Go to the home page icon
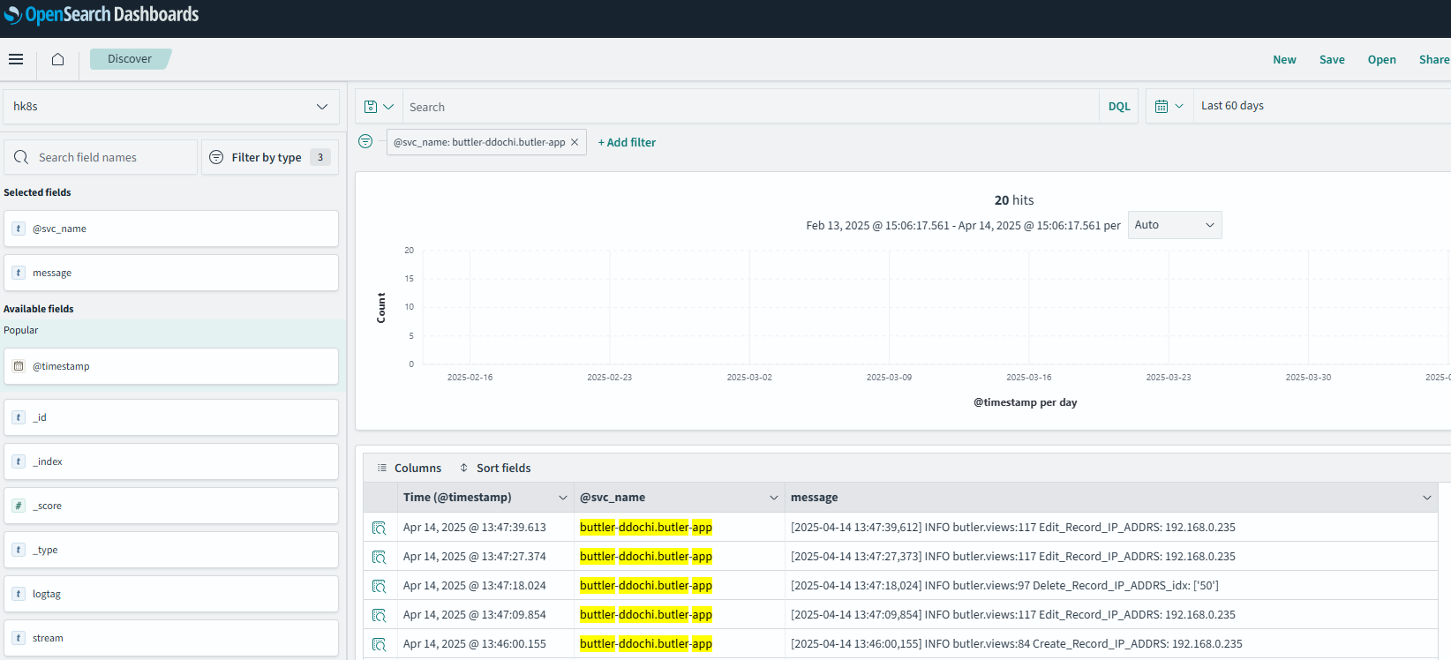Image resolution: width=1451 pixels, height=660 pixels. click(58, 59)
